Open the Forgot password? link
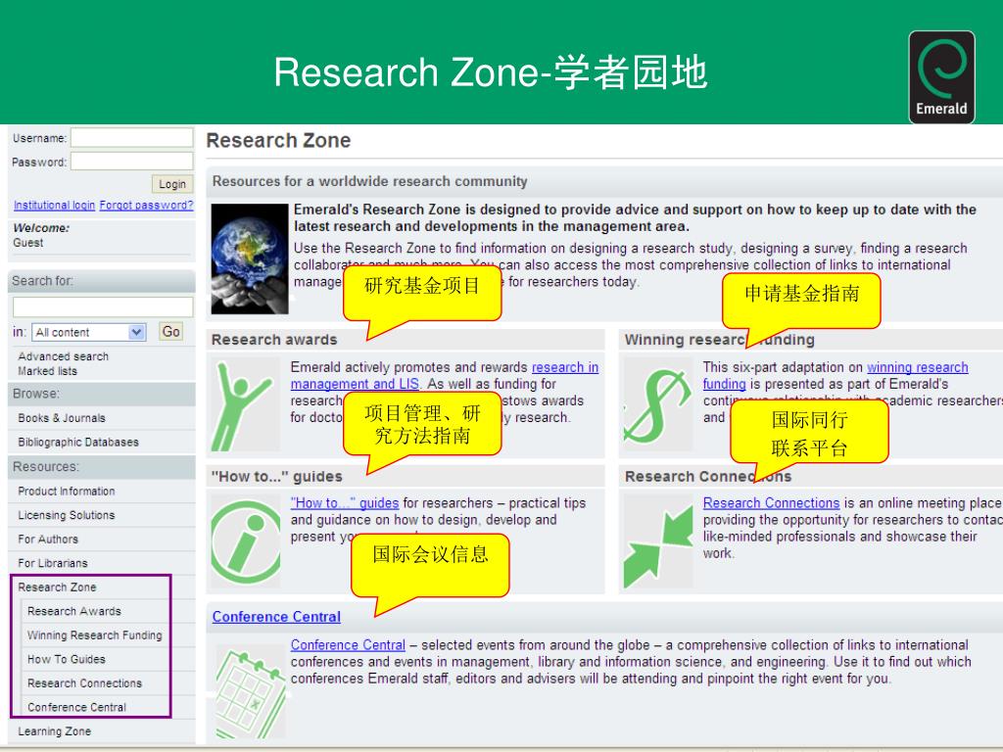1003x752 pixels. point(146,206)
